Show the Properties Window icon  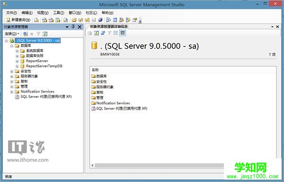(135, 20)
